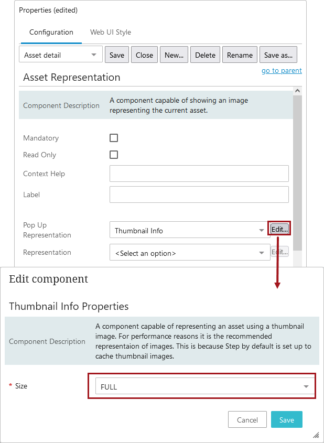Click inside the Context Help field
324x443 pixels.
point(199,173)
